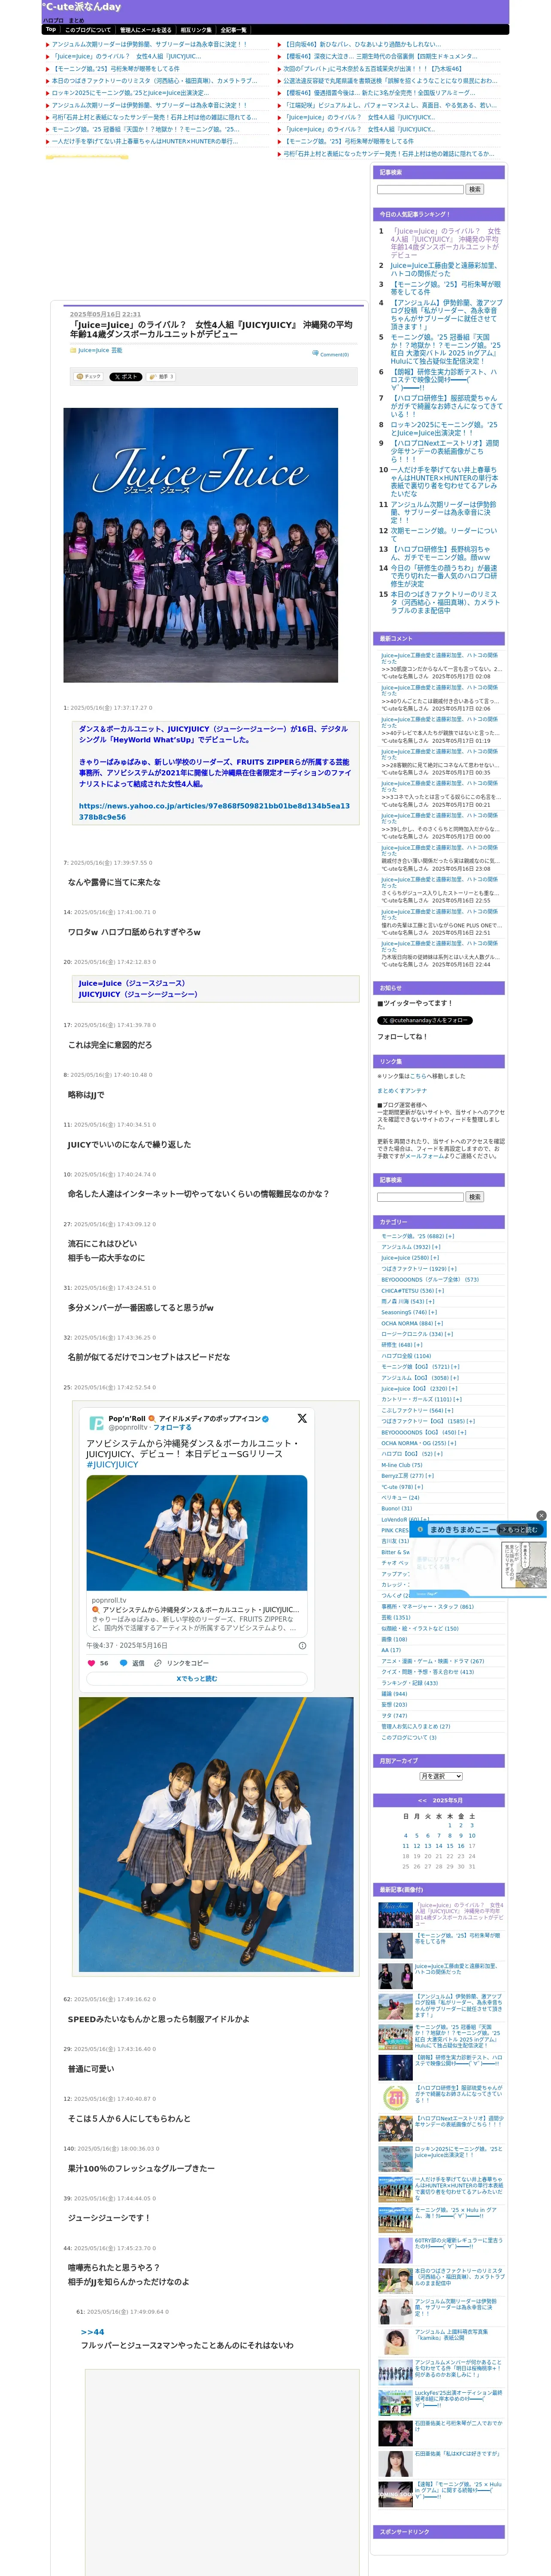
Task: Expand アンジュルム (3932) category [+]
Action: pos(436,1247)
